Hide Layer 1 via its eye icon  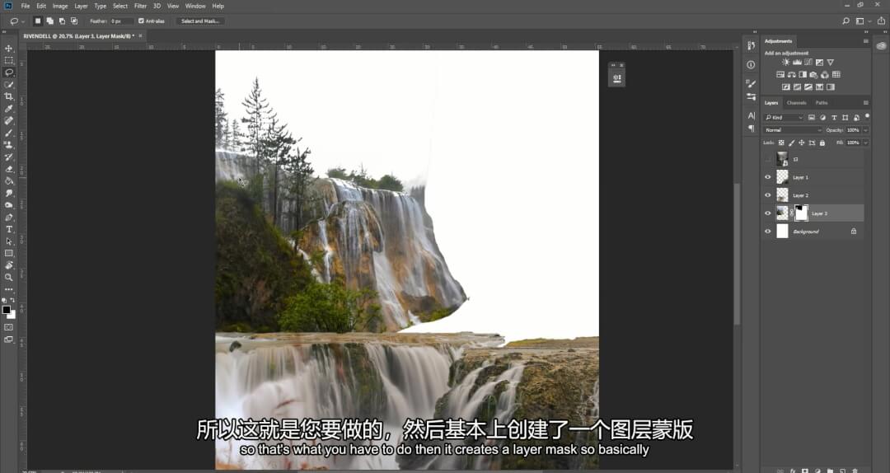(767, 177)
